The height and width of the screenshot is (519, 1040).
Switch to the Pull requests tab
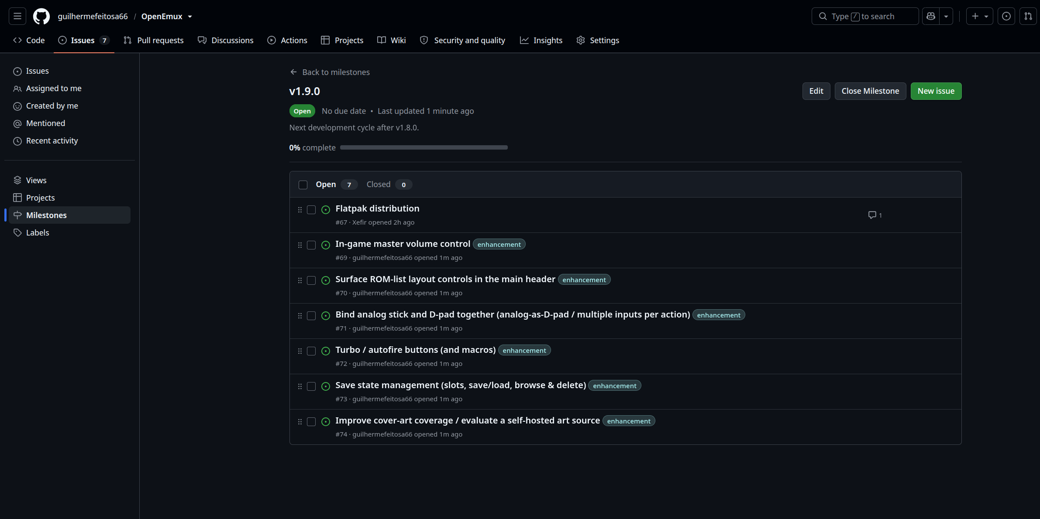[153, 40]
